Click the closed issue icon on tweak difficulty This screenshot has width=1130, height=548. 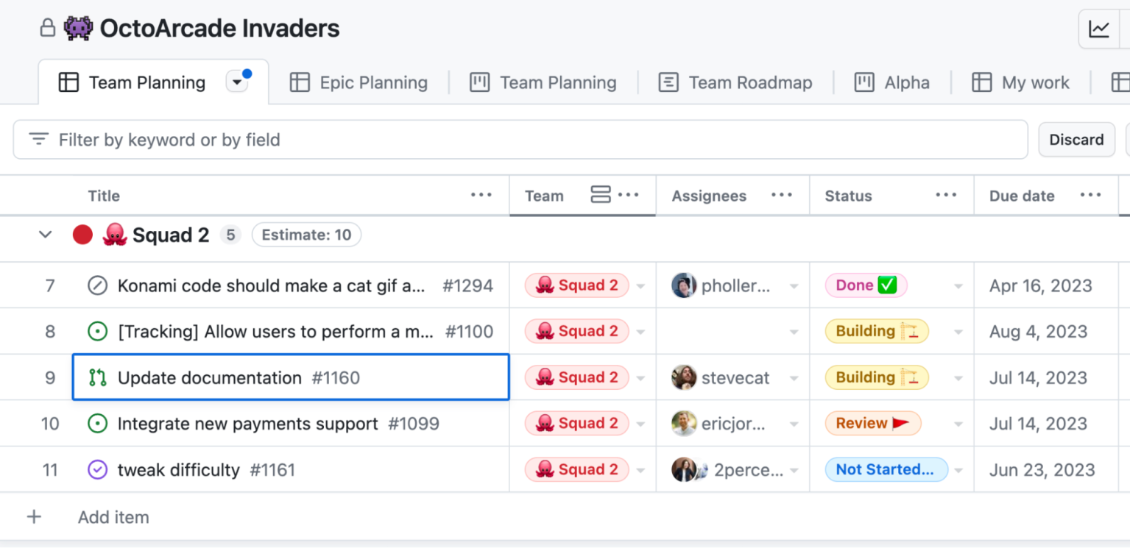[98, 469]
